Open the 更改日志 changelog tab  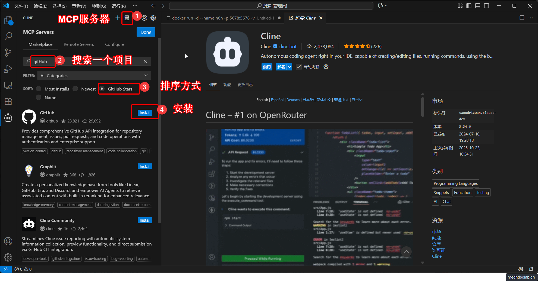[x=245, y=85]
